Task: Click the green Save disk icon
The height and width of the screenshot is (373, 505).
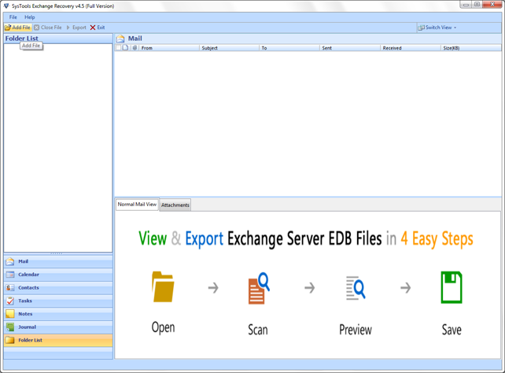Action: click(452, 287)
